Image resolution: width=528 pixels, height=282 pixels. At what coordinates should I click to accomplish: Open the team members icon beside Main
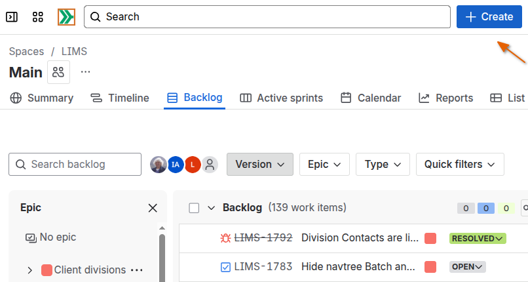click(58, 72)
